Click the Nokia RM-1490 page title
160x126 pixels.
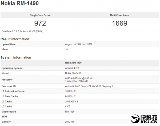pyautogui.click(x=19, y=3)
